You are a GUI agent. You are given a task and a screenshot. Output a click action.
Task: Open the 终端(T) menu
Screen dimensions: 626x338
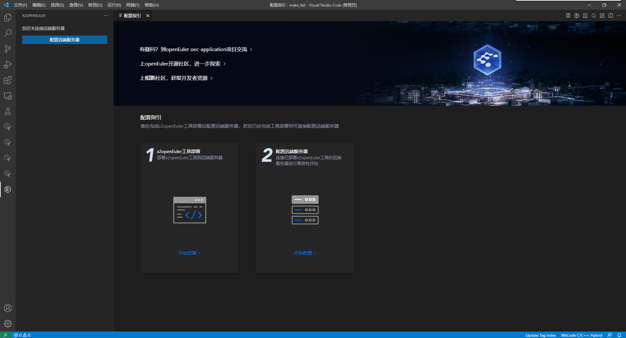point(133,5)
